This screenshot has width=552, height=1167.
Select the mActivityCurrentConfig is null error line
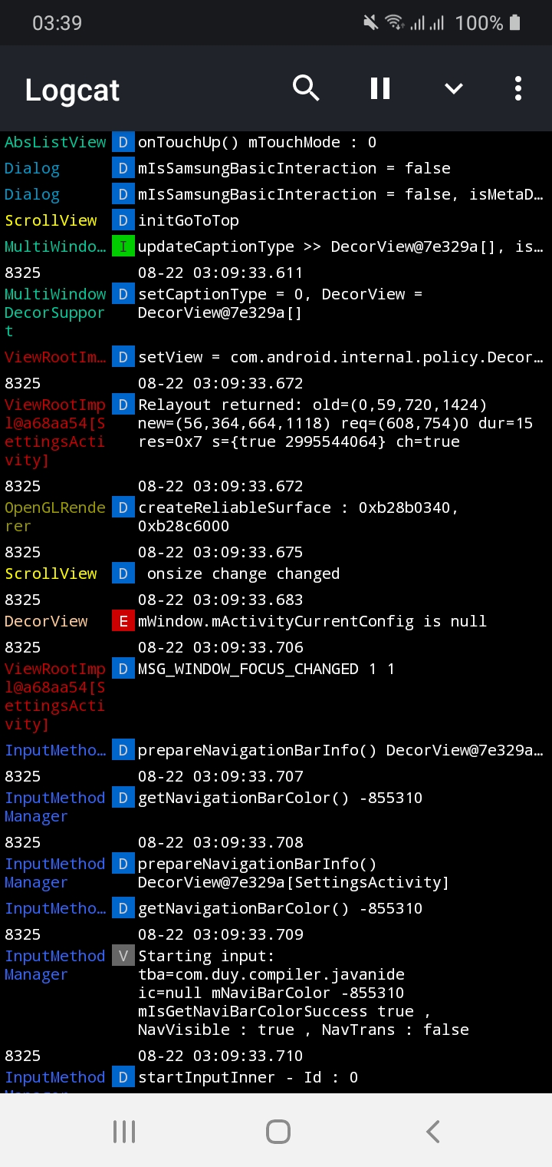point(307,620)
